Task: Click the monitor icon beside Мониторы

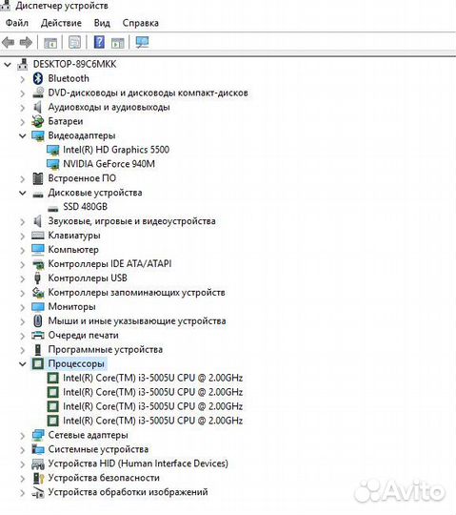Action: [38, 307]
